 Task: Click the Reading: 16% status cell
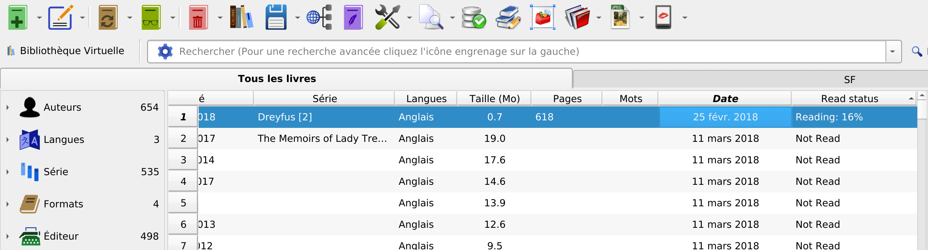854,117
